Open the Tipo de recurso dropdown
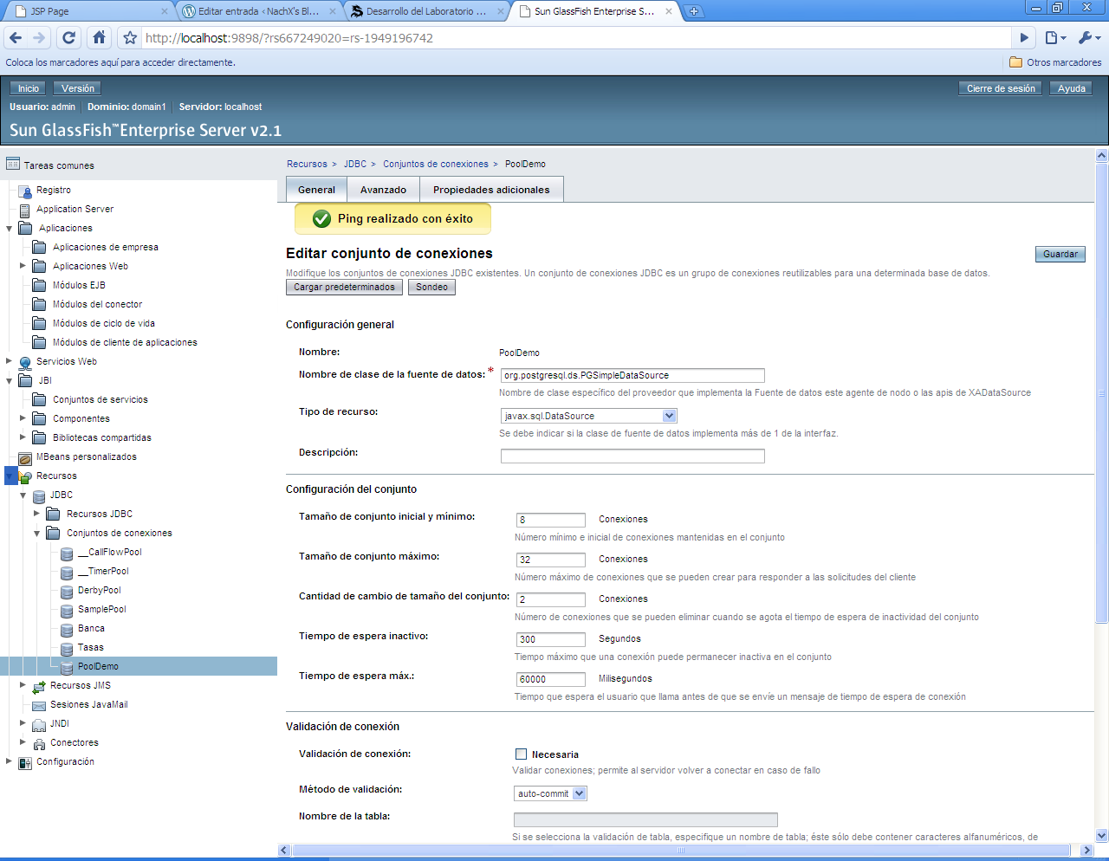The height and width of the screenshot is (861, 1109). pos(589,416)
